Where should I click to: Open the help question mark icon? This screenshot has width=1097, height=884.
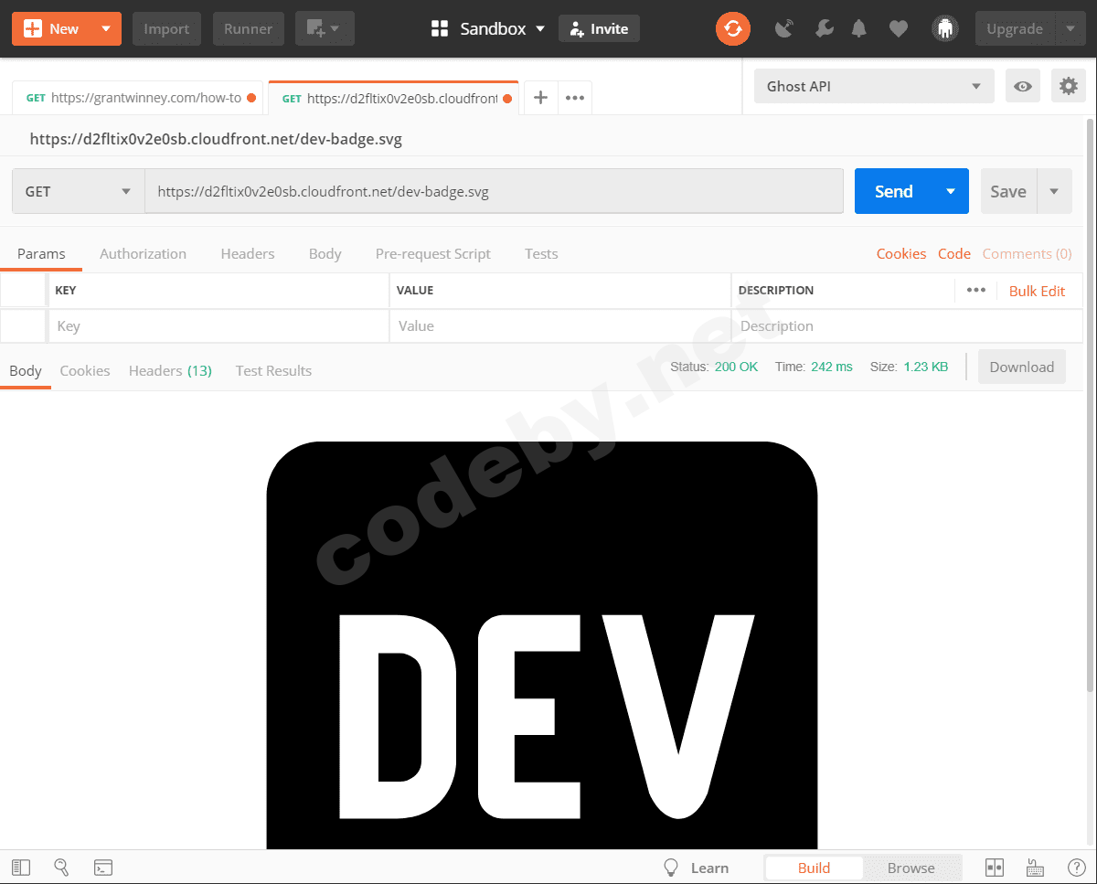point(1077,868)
